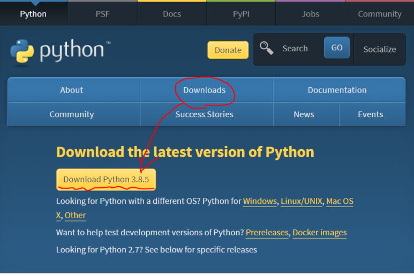Viewport: 414px width, 276px height.
Task: Select the Community tab in top bar
Action: (x=380, y=14)
